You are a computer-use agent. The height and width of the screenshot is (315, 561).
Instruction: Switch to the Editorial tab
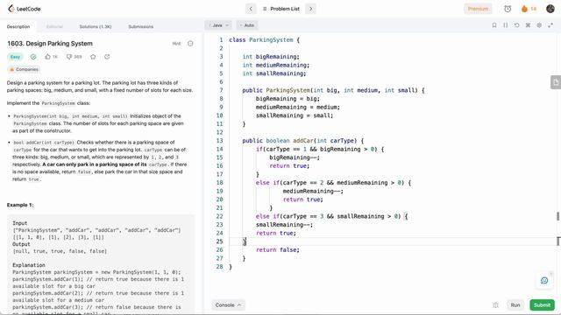click(54, 26)
